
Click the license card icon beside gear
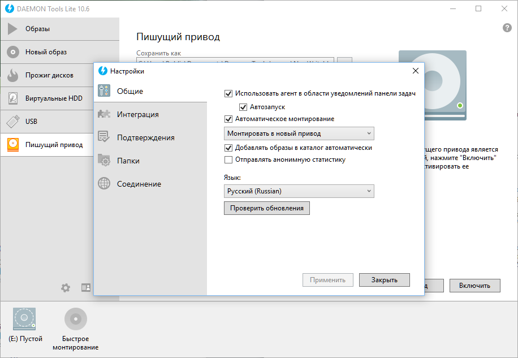click(86, 288)
